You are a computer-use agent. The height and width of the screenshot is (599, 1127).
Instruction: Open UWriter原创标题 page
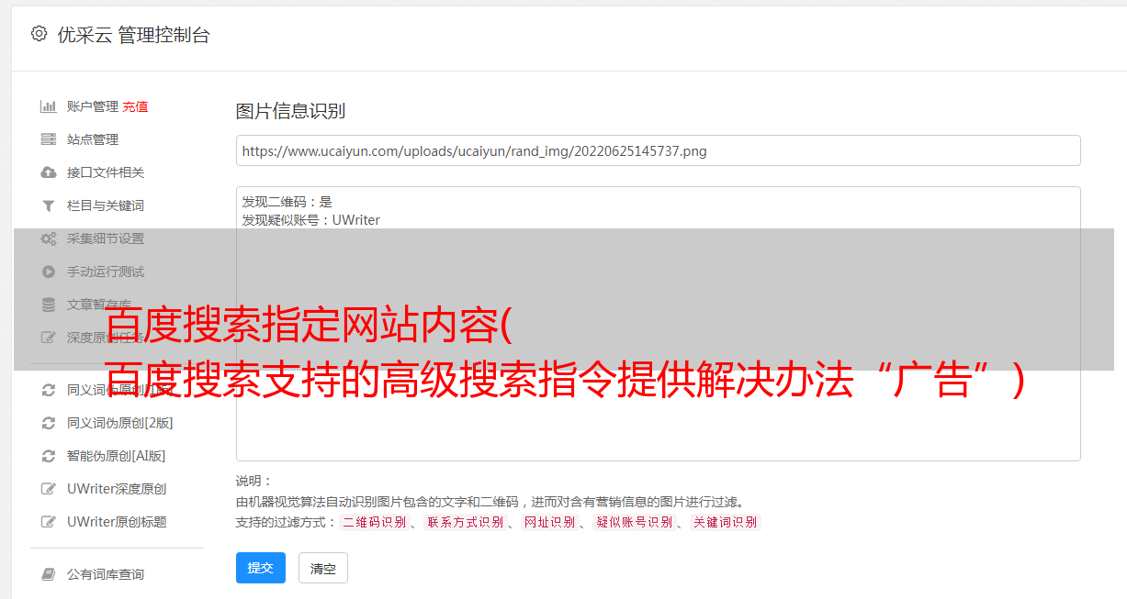coord(117,522)
